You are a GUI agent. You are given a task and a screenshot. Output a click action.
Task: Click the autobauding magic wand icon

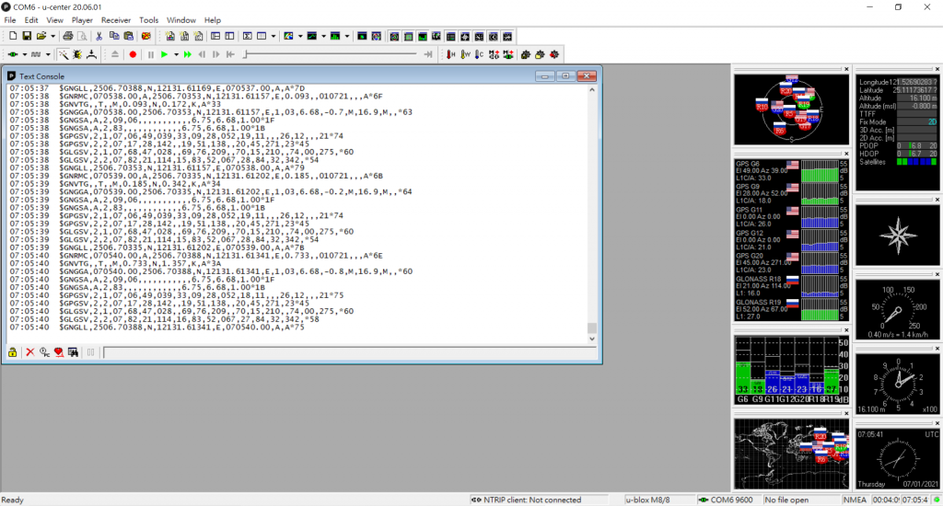(64, 55)
